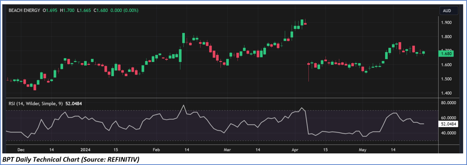Click the Mar date on time axis

[228, 150]
